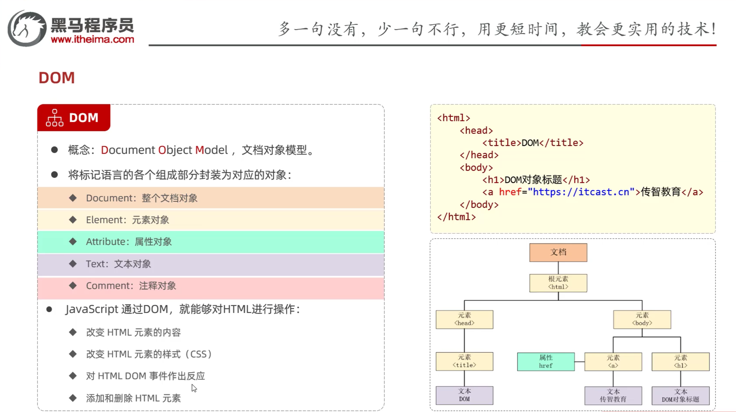The height and width of the screenshot is (412, 736).
Task: Click the 元素 <title> node box
Action: click(464, 361)
